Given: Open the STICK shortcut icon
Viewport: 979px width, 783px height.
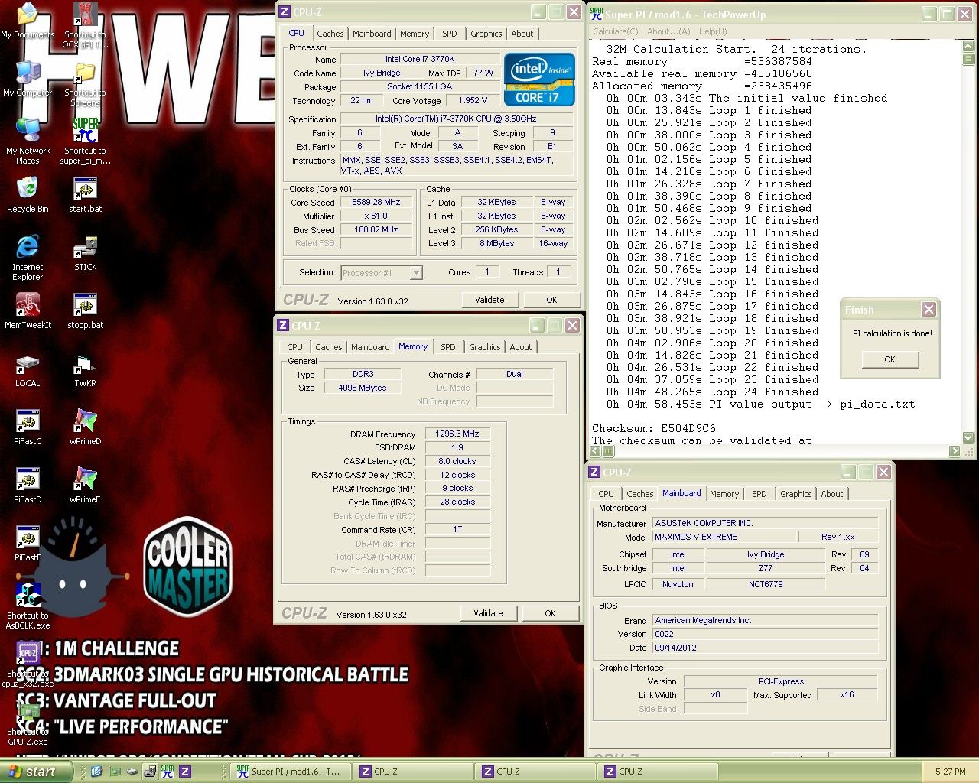Looking at the screenshot, I should (85, 253).
